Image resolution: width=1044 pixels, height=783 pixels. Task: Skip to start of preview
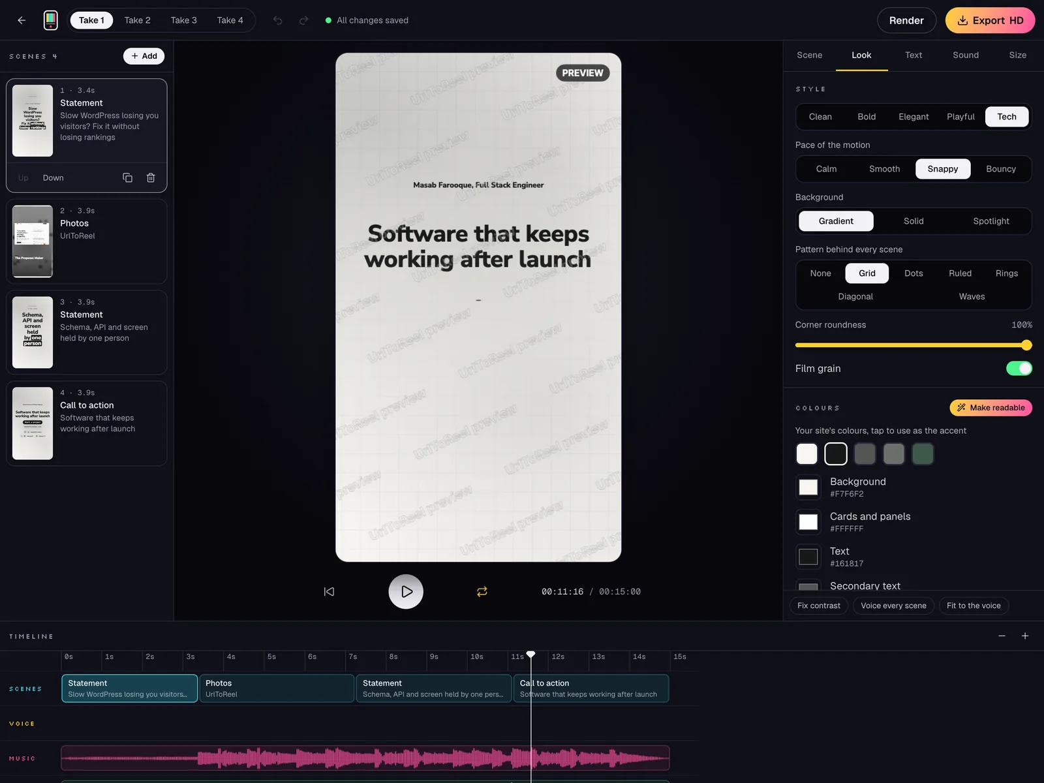coord(329,592)
